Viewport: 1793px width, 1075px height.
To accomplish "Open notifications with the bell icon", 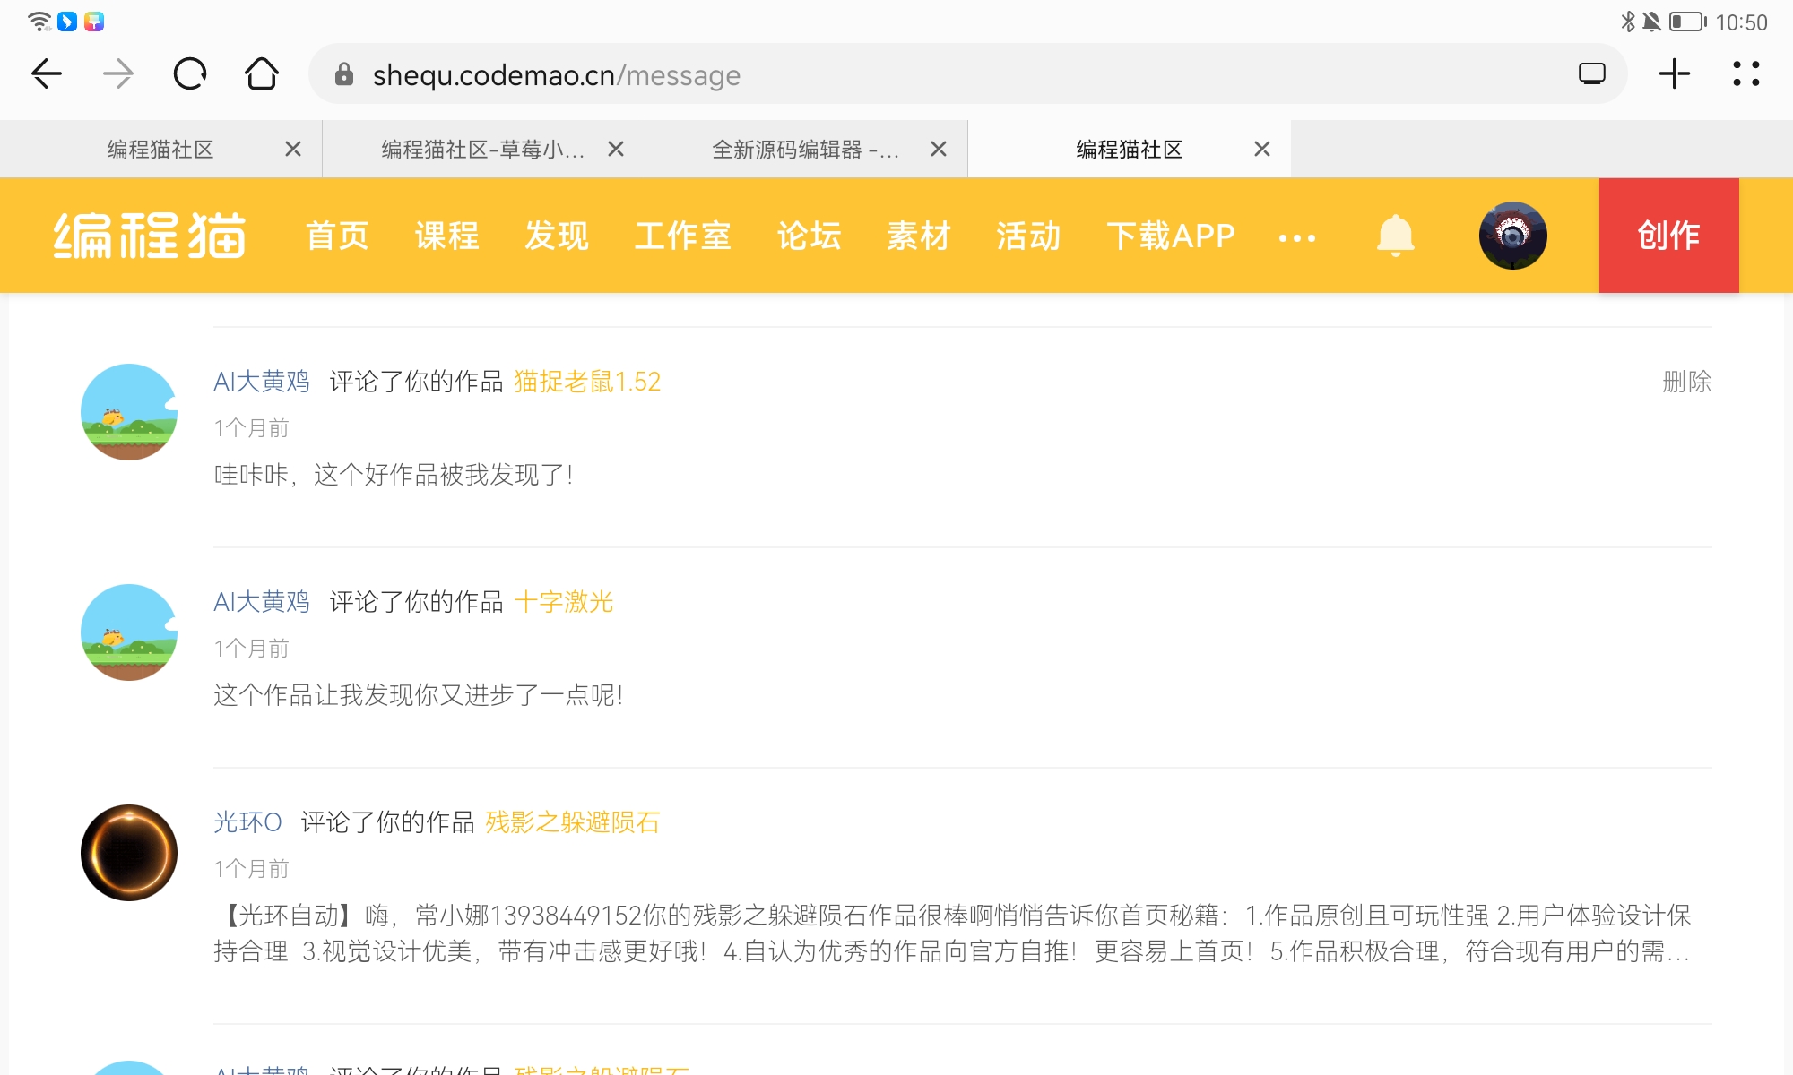I will [1396, 236].
